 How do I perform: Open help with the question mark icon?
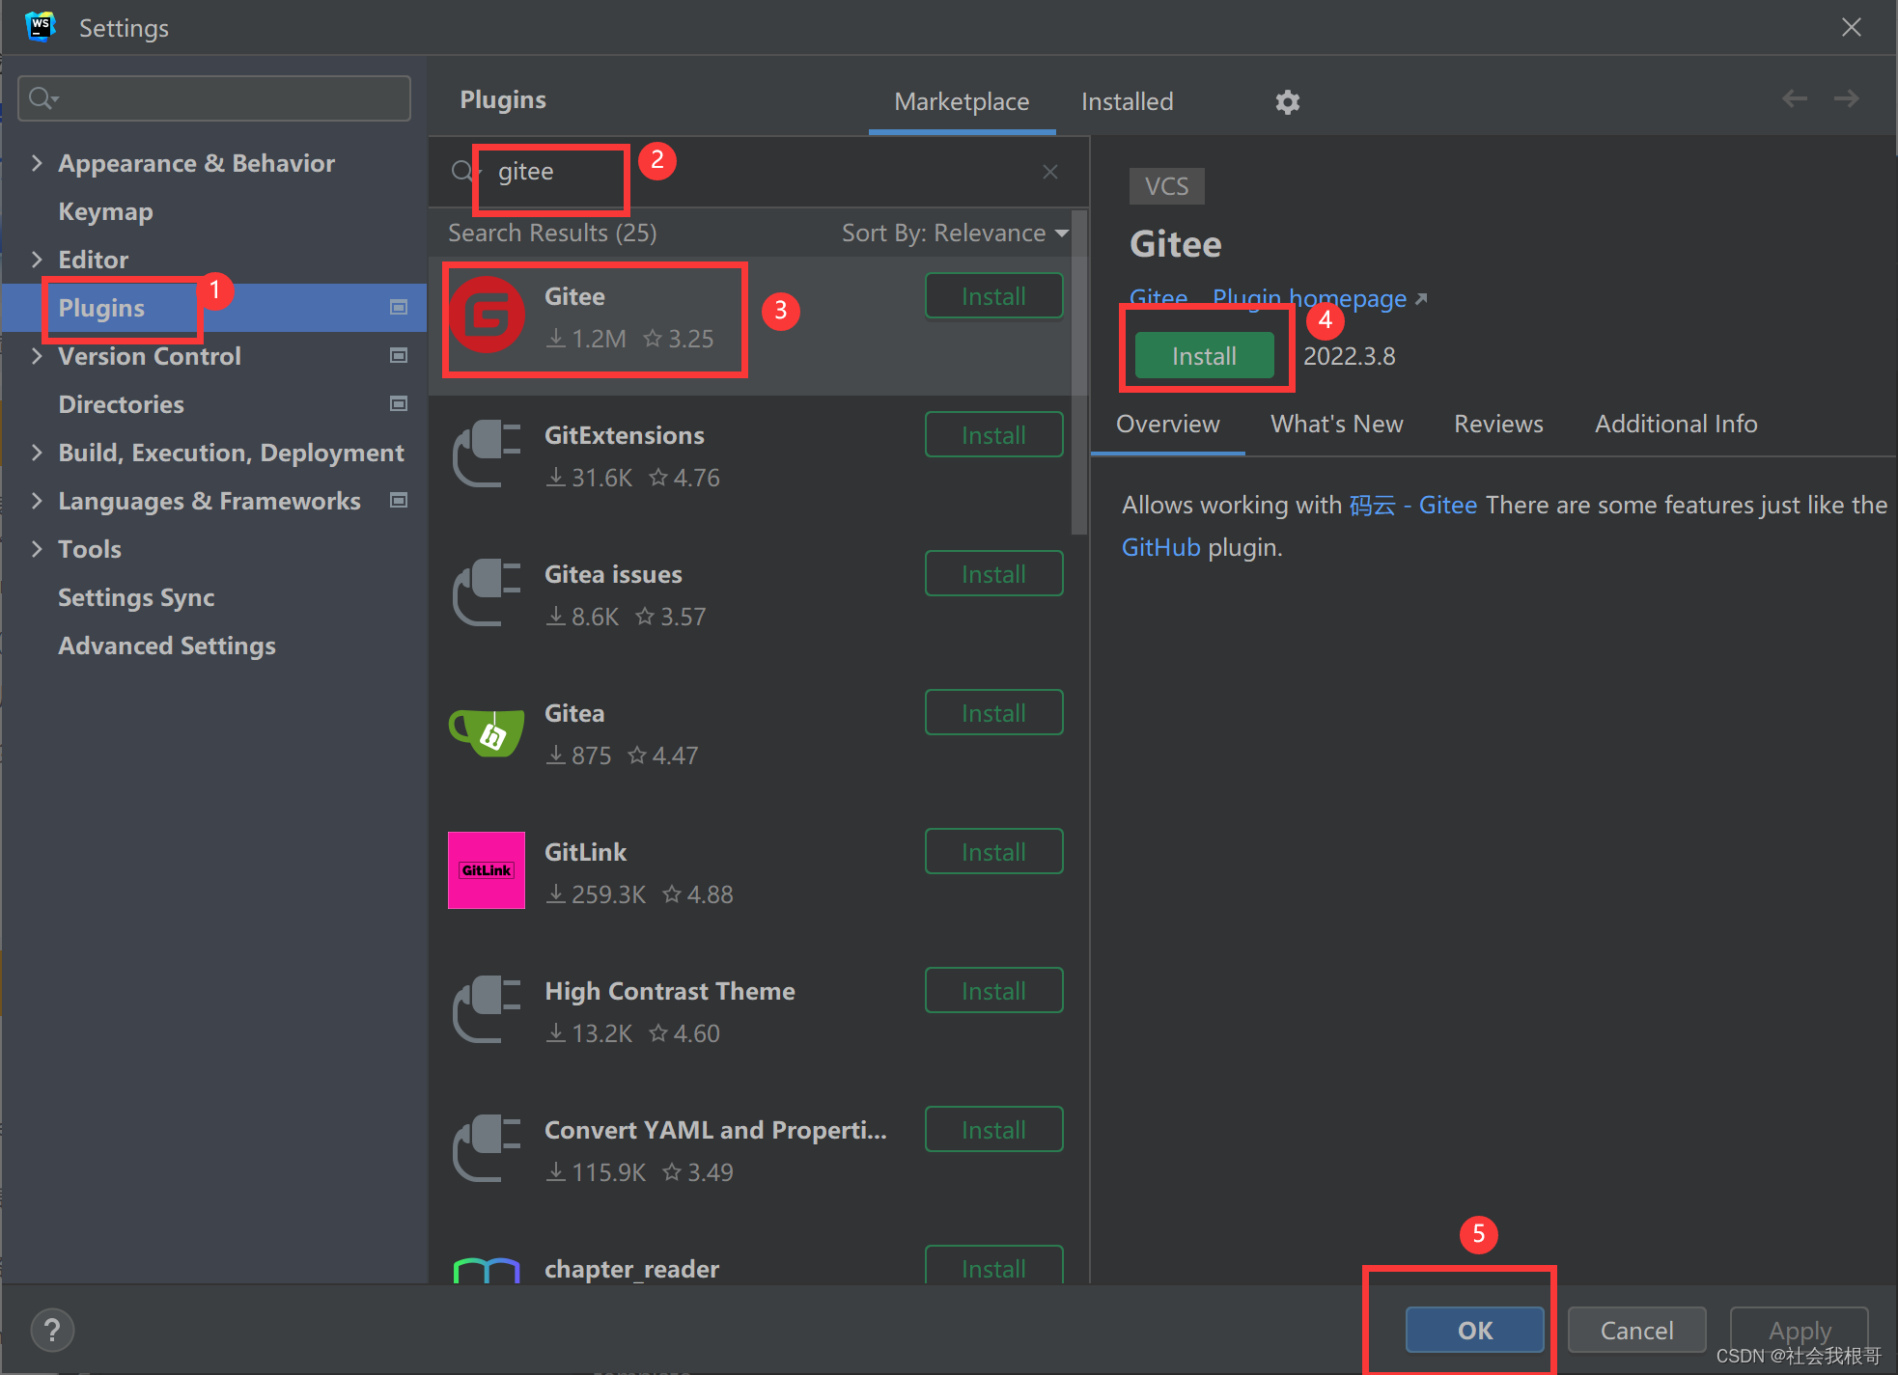tap(52, 1331)
